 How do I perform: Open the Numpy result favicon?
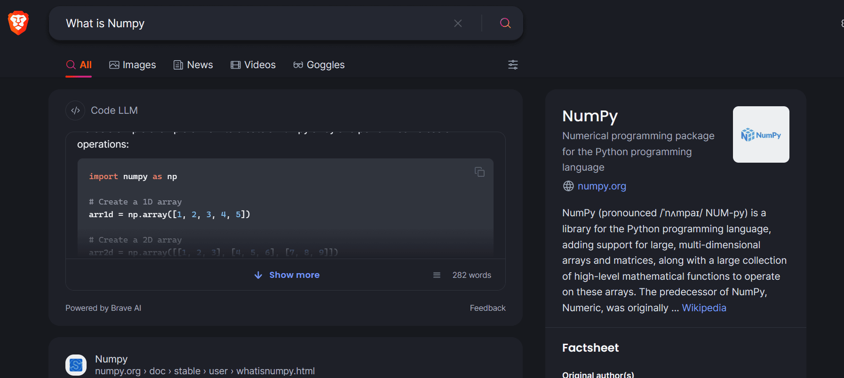coord(76,365)
